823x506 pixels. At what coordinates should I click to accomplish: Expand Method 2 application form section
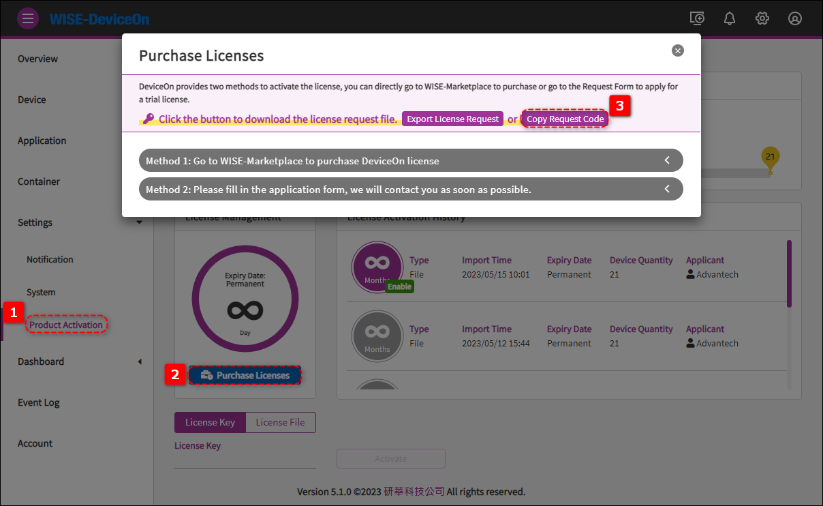[411, 189]
